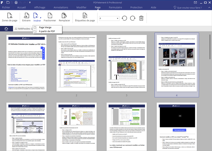
Task: Go to the Home tab icon
Action: pyautogui.click(x=6, y=29)
